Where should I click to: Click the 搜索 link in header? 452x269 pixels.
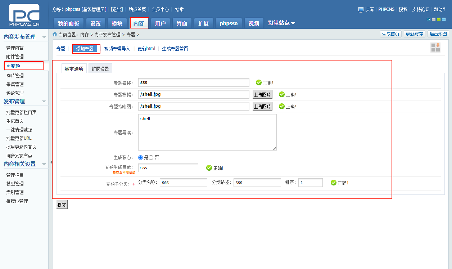[179, 9]
